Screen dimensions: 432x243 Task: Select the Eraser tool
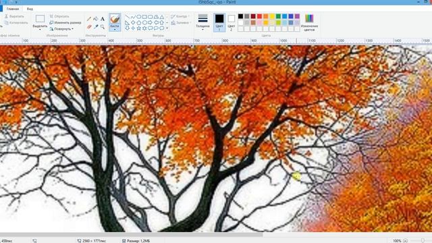[x=89, y=27]
